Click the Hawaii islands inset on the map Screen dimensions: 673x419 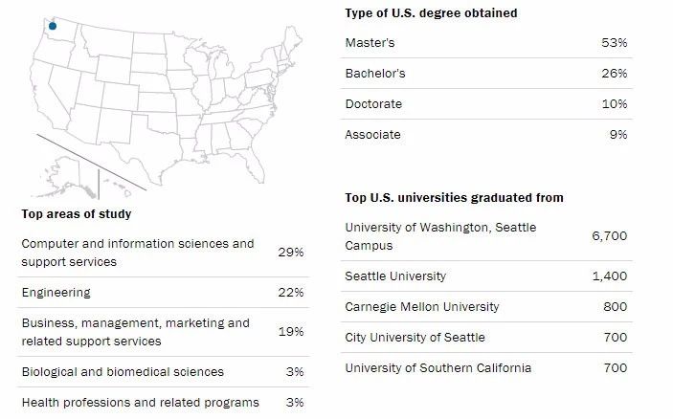(x=121, y=184)
